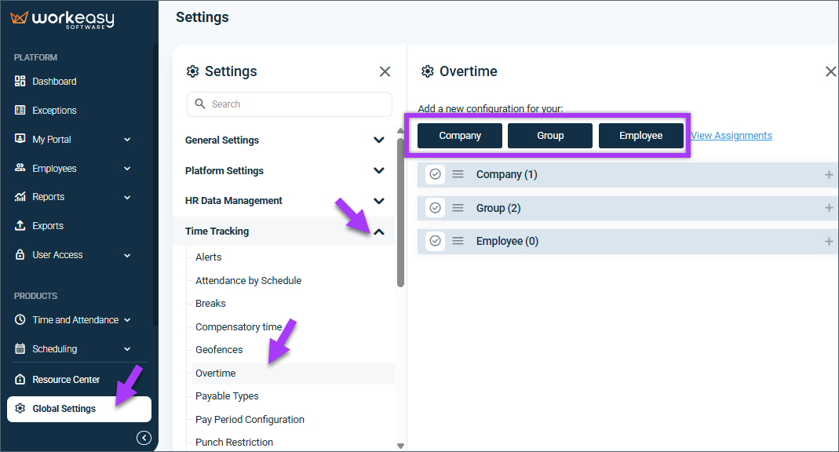
Task: Click plus icon on Company (1) row
Action: 829,174
